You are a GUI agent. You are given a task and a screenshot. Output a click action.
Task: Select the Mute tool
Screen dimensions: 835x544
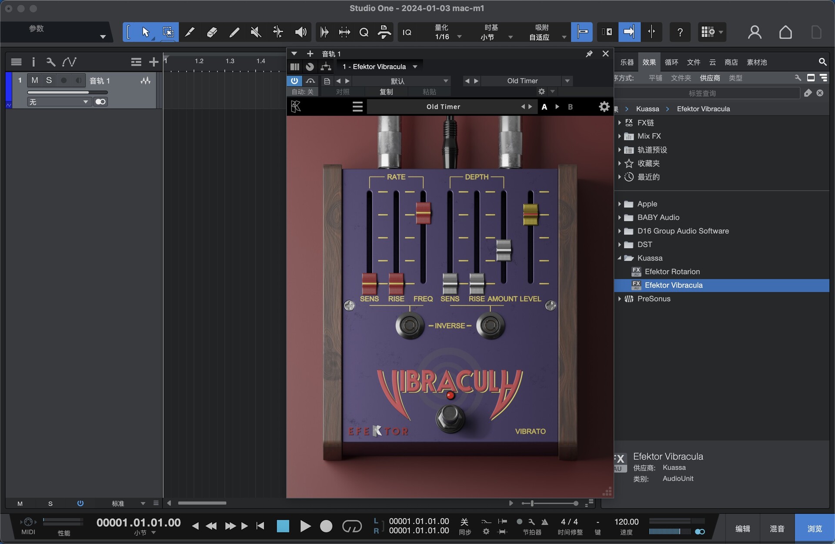[256, 32]
